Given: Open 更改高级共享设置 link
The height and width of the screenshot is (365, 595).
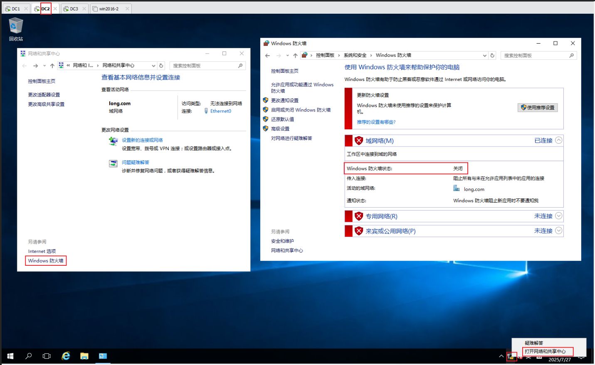Looking at the screenshot, I should [x=46, y=104].
